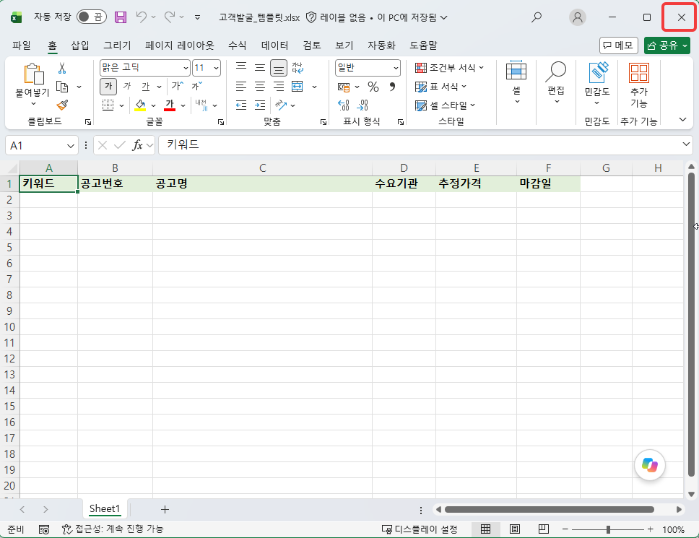This screenshot has width=699, height=538.
Task: Switch to Page Break Preview
Action: click(544, 529)
